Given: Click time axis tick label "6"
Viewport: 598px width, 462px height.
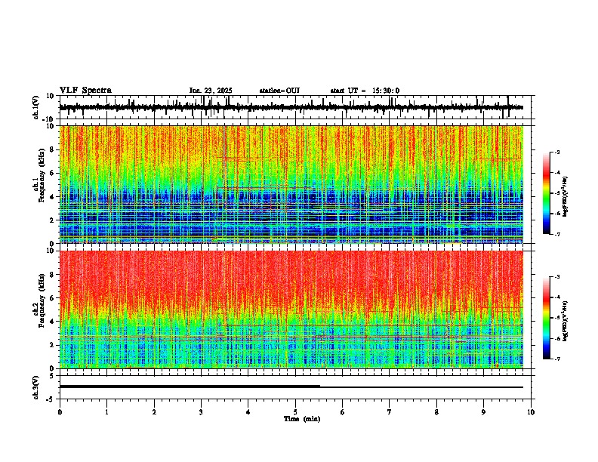Looking at the screenshot, I should click(343, 412).
